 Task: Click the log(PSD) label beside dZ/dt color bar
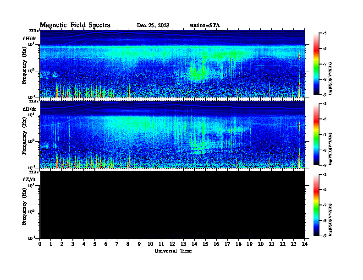coord(331,220)
